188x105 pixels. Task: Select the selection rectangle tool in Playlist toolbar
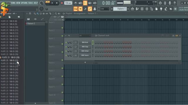pyautogui.click(x=53, y=14)
